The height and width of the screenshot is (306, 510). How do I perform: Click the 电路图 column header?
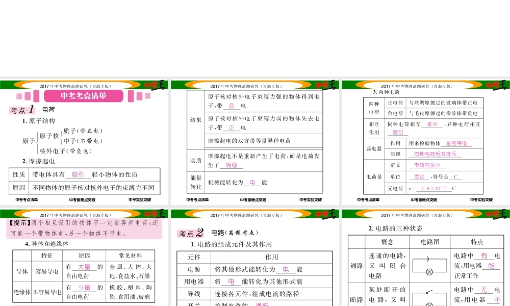(429, 242)
